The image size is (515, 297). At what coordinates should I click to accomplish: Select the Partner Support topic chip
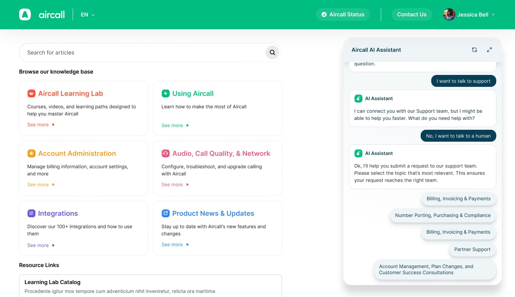click(x=472, y=249)
